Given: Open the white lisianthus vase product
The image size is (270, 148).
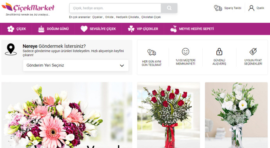Looking at the screenshot, I should [x=236, y=115].
